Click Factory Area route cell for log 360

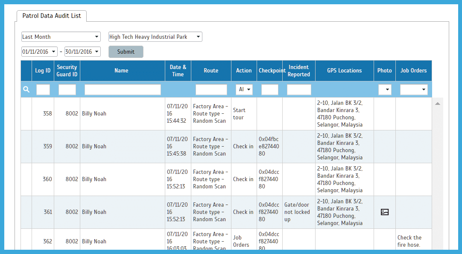click(x=211, y=179)
